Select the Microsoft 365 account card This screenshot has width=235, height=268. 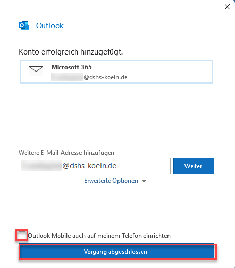(x=116, y=72)
